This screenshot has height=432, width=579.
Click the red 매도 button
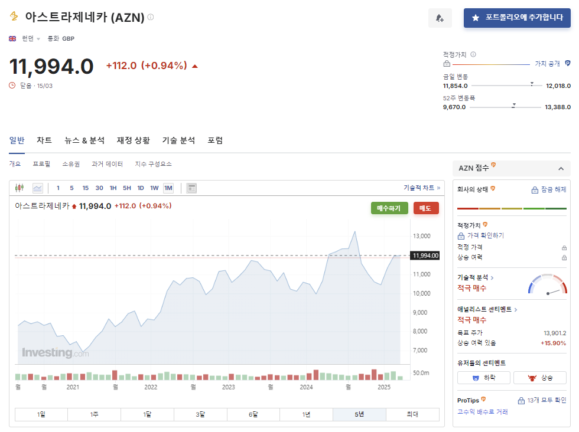click(426, 208)
